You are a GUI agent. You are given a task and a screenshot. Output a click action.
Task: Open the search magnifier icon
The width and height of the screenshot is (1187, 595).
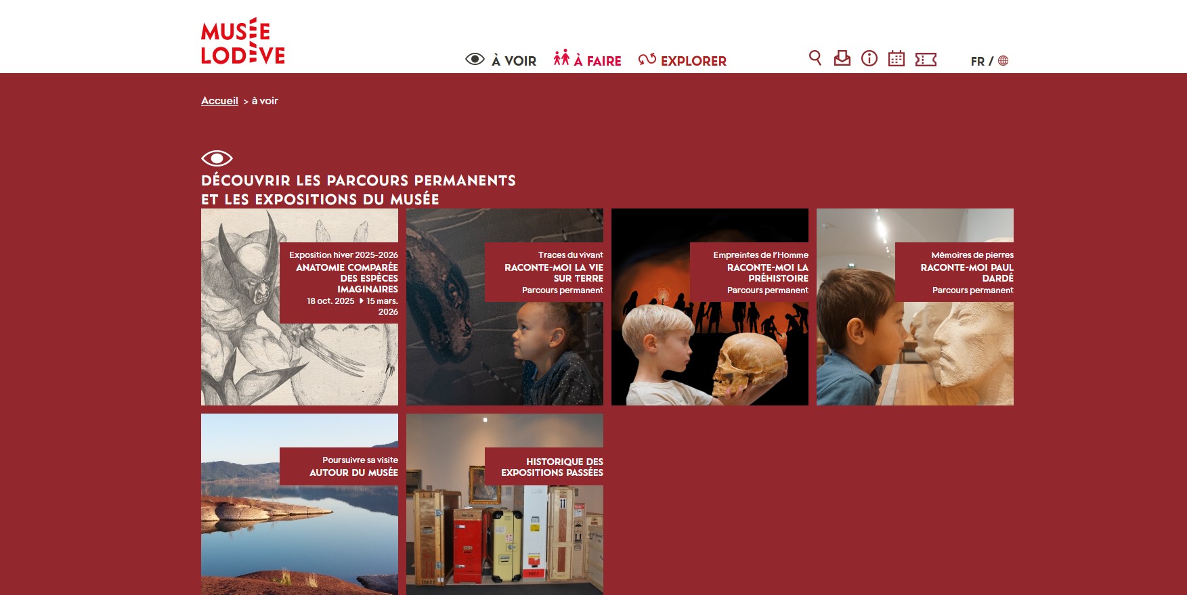tap(815, 58)
